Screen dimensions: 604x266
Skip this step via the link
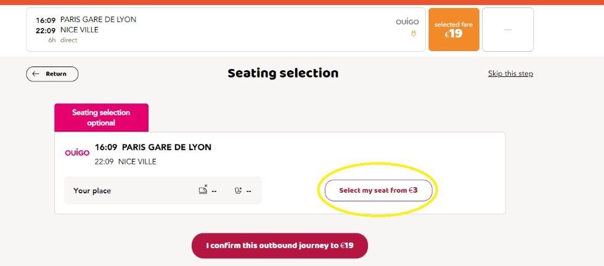pos(510,73)
